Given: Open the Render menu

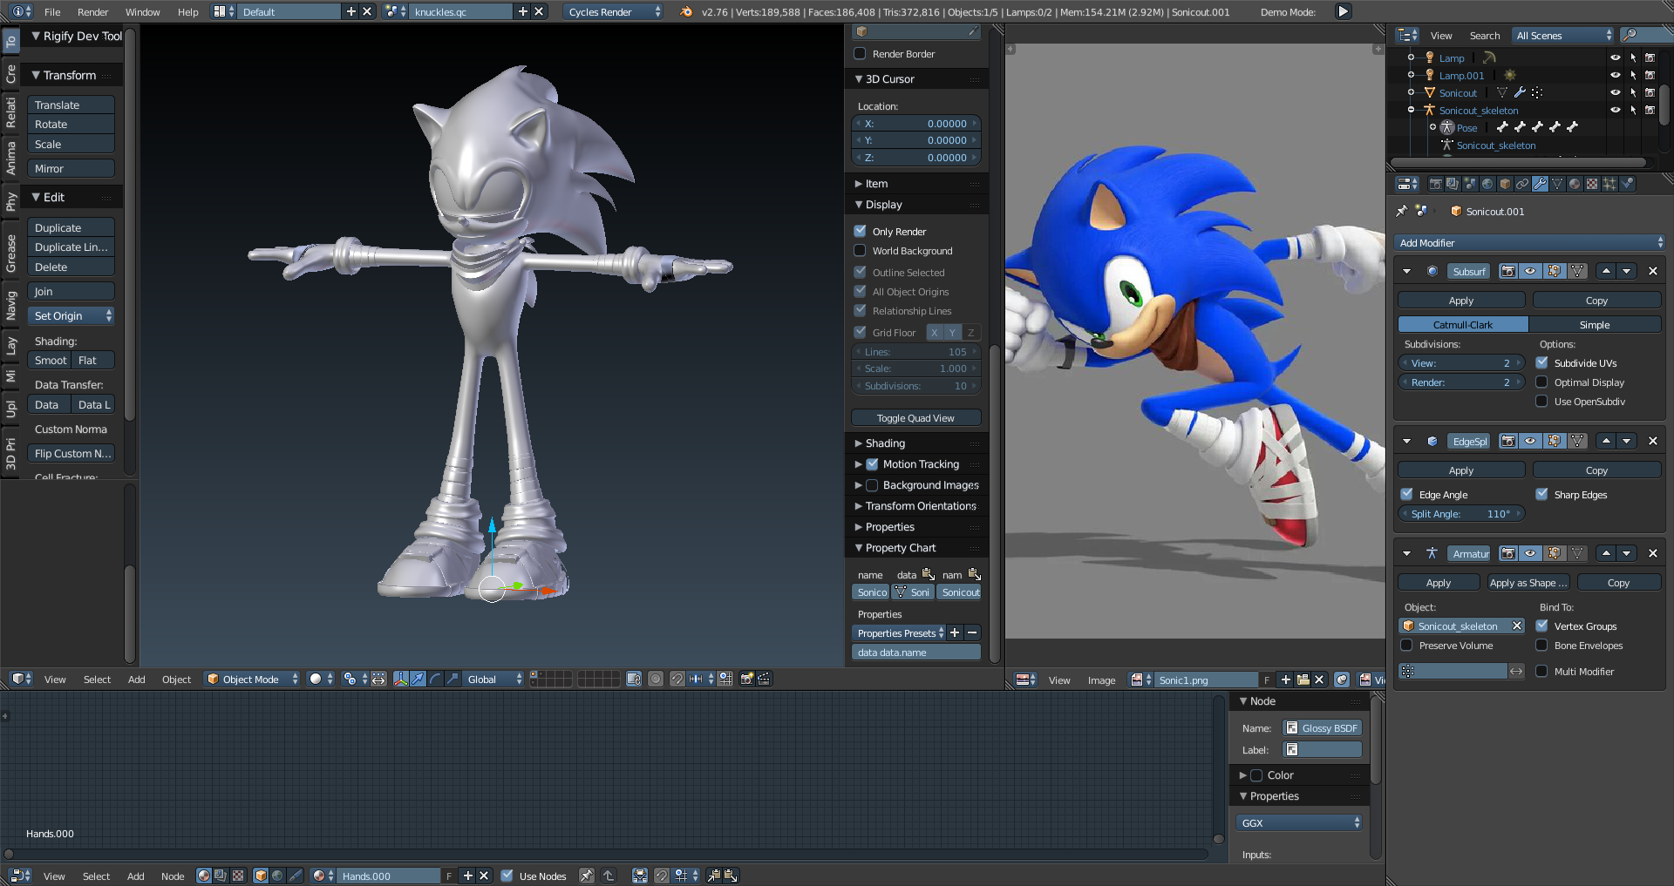Looking at the screenshot, I should tap(92, 12).
